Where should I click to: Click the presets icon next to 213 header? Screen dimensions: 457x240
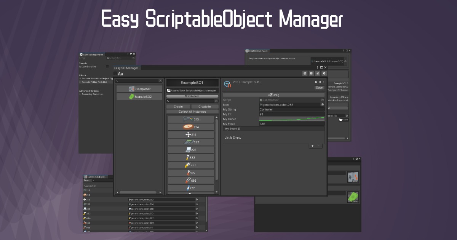click(320, 82)
